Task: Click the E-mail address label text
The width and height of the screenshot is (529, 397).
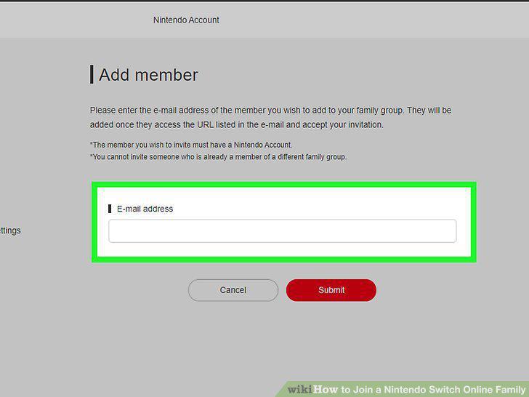Action: coord(145,209)
